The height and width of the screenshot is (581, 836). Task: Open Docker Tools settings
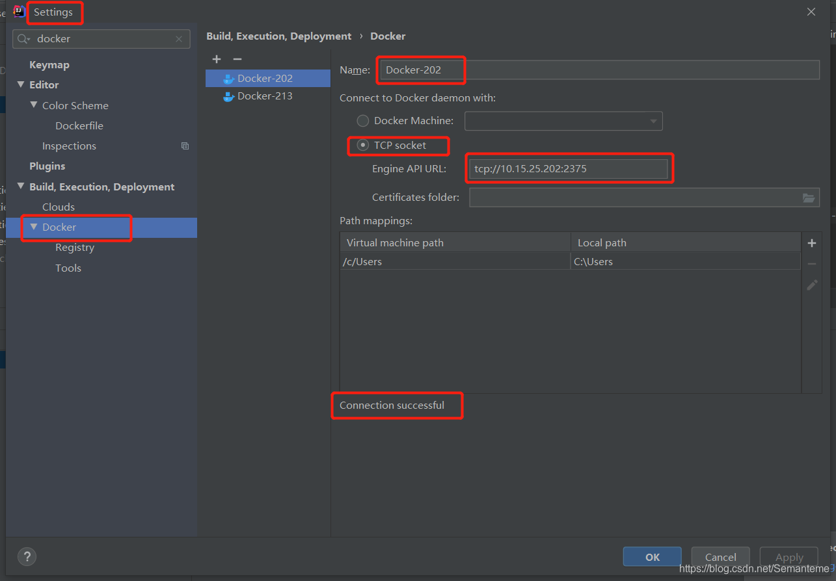(68, 268)
